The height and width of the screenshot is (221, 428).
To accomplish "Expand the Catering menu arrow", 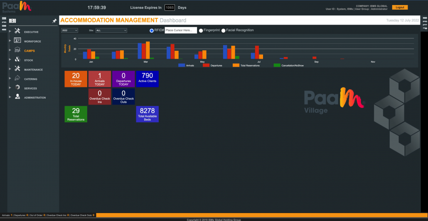I will (x=10, y=78).
